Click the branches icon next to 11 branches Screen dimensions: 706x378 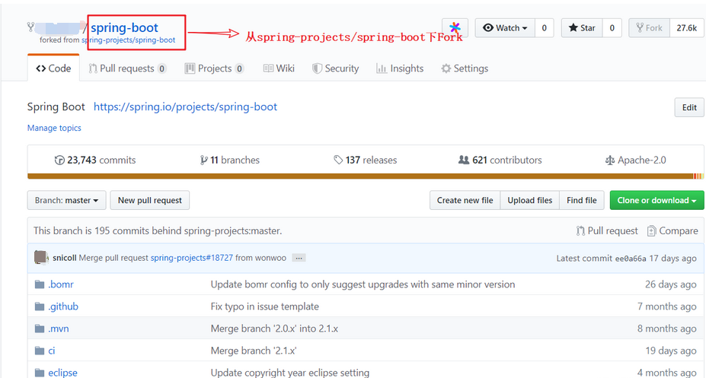(x=204, y=160)
